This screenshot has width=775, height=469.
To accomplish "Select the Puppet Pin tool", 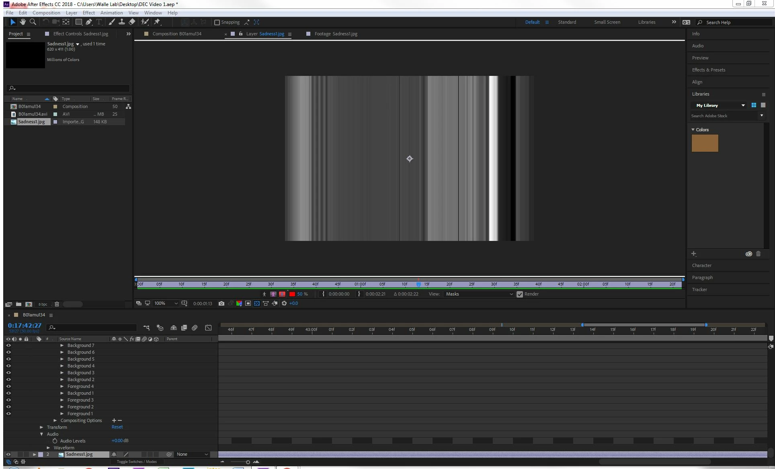I will click(x=157, y=22).
